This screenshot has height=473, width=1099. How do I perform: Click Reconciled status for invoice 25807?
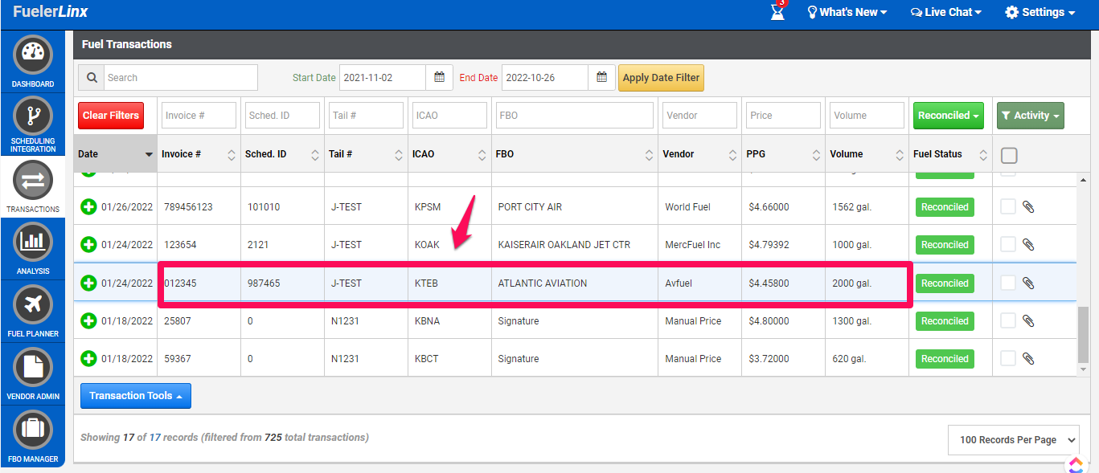coord(945,321)
